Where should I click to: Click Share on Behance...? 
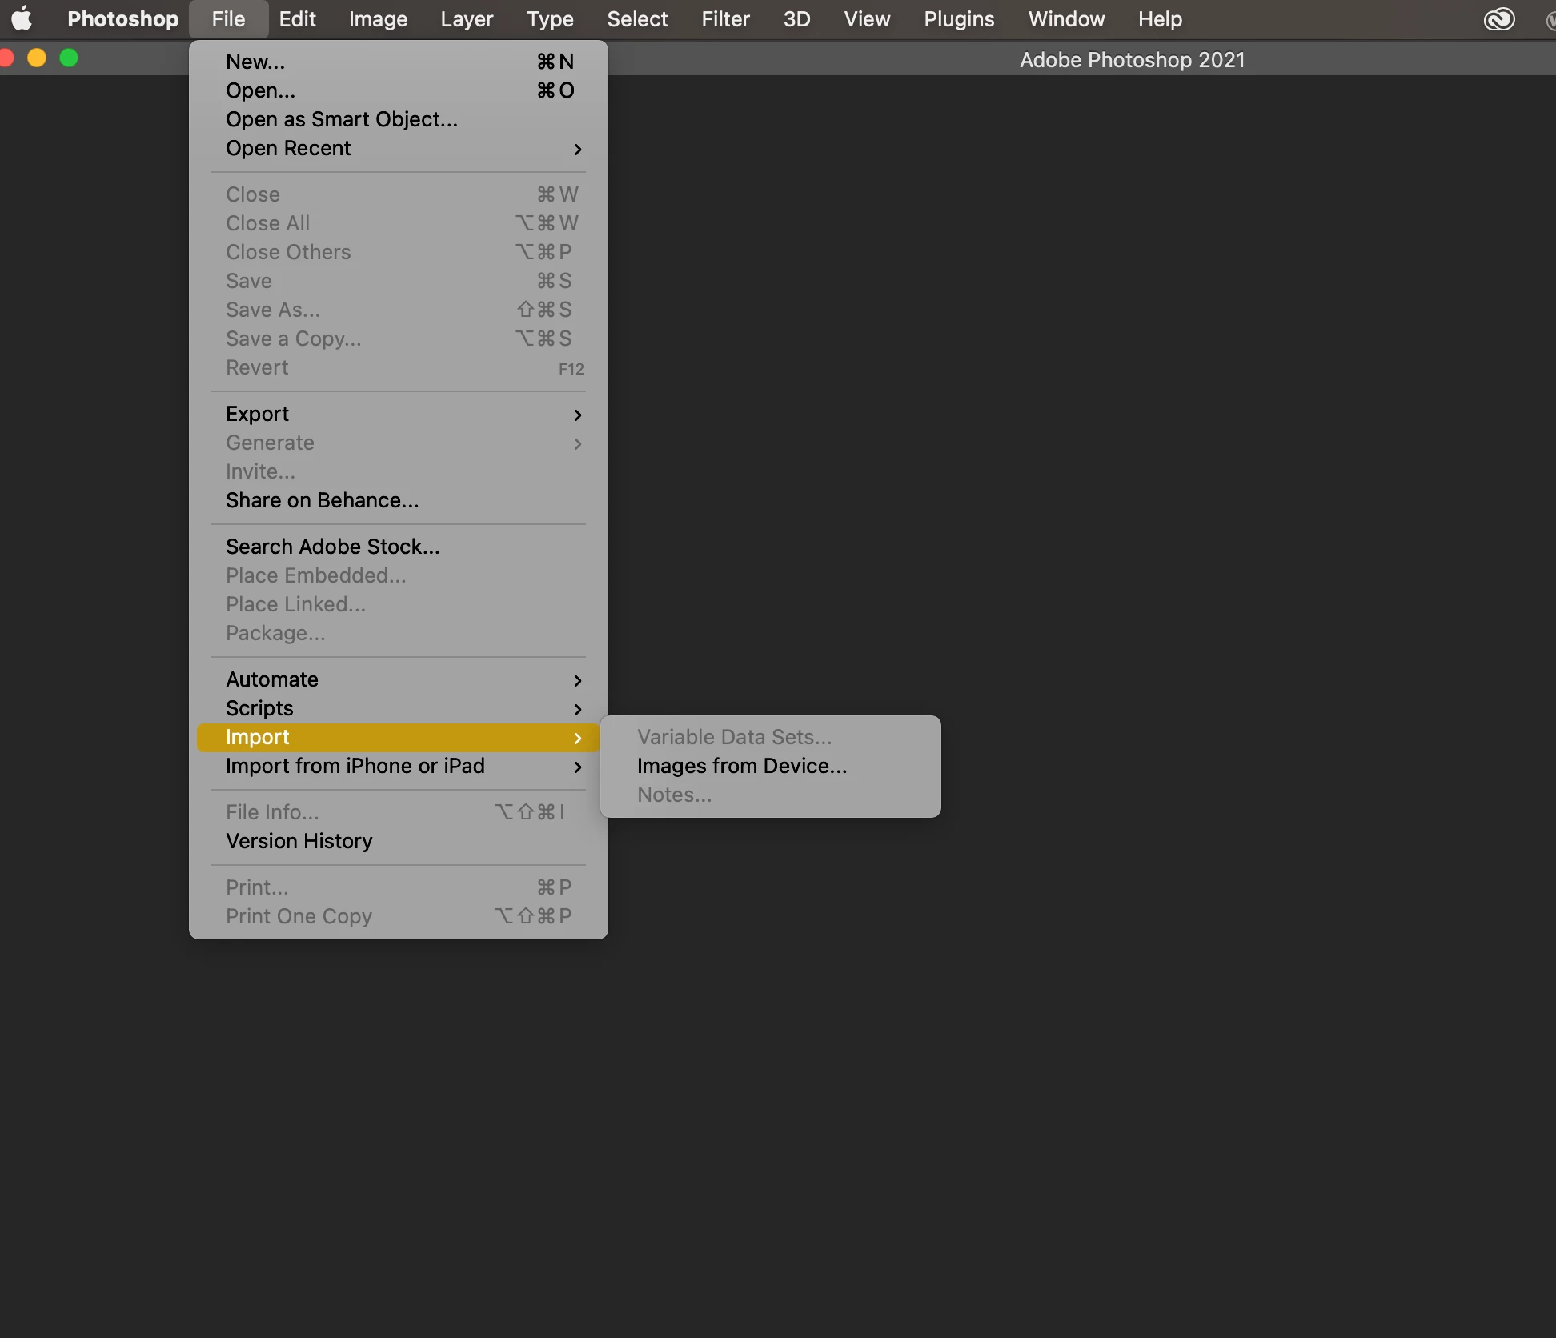click(322, 500)
